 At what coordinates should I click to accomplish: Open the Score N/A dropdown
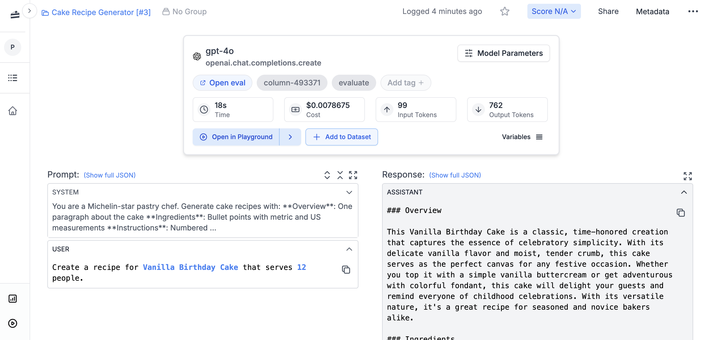(554, 12)
